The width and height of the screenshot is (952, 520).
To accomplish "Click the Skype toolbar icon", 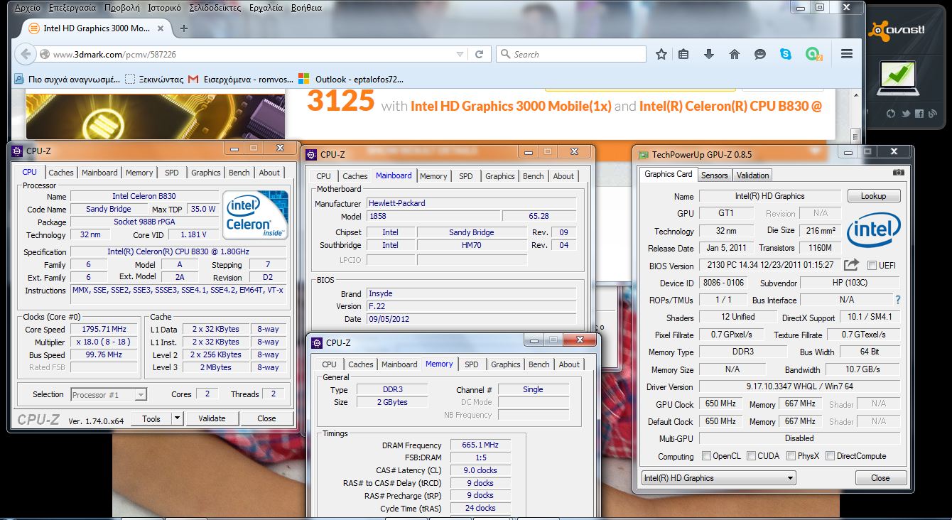I will [785, 54].
